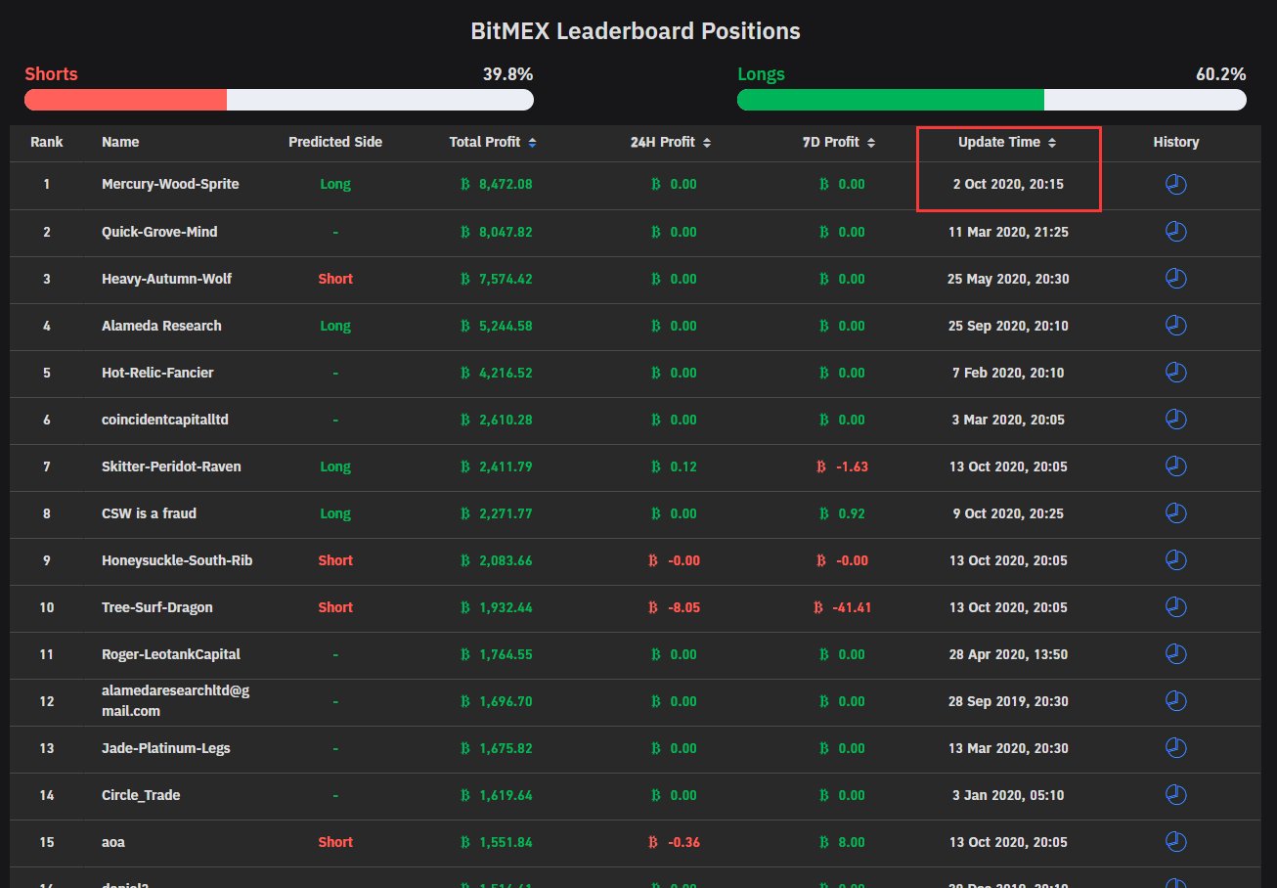Screen dimensions: 1277x888
Task: Open trader profile Skitter-Peridot-Raven
Action: (170, 466)
